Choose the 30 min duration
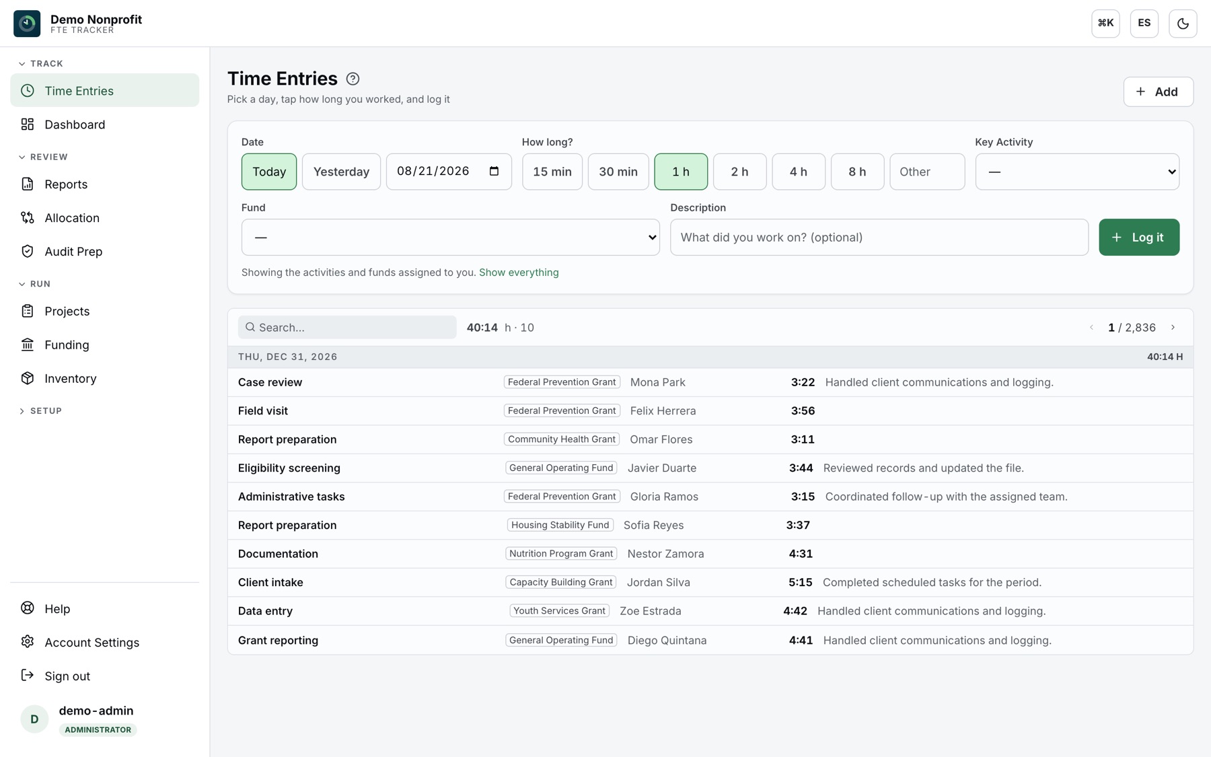The image size is (1211, 757). click(618, 172)
